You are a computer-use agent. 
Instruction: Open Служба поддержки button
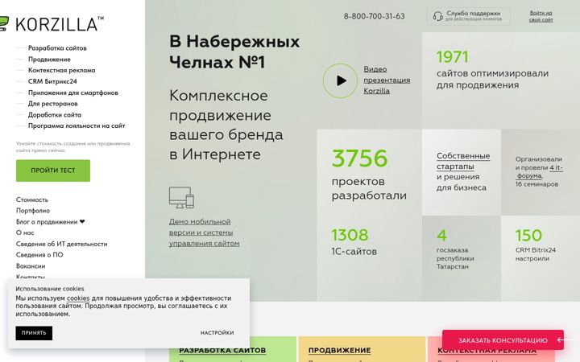[x=468, y=16]
